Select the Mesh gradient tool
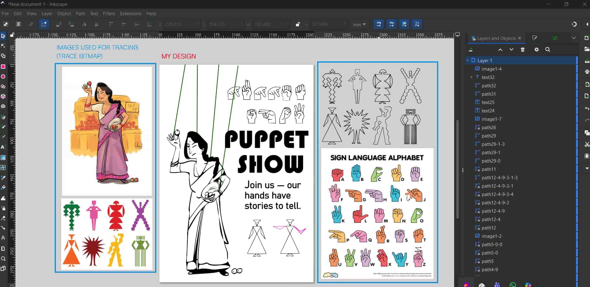The height and width of the screenshot is (287, 590). pyautogui.click(x=3, y=167)
